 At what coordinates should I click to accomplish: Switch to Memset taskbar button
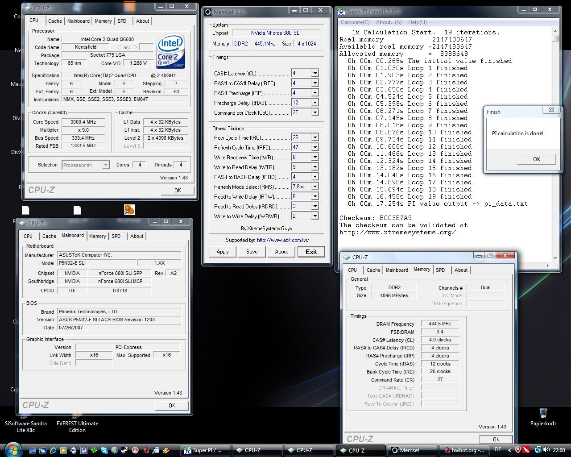tap(412, 450)
